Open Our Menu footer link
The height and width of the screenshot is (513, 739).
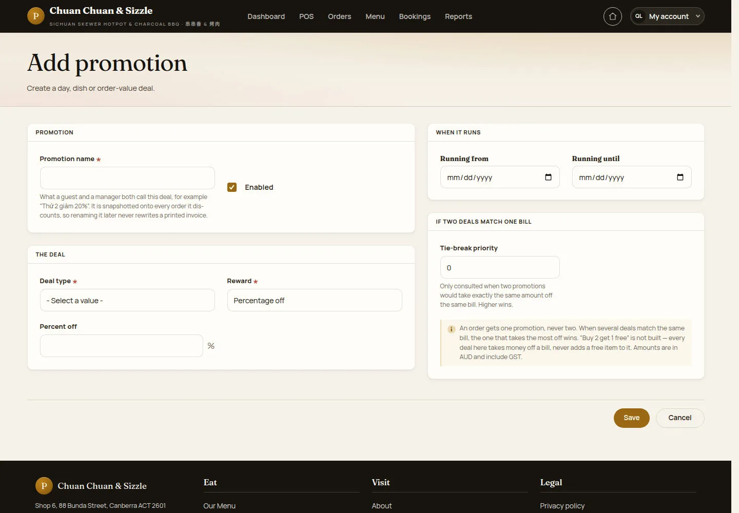click(219, 506)
